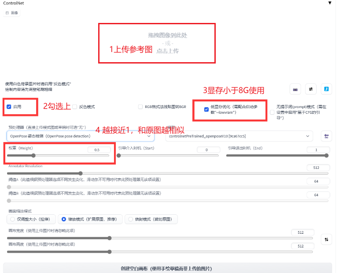Viewport: 339px width, 273px height.
Task: Toggle the 启用 enable checkbox
Action: 9,107
